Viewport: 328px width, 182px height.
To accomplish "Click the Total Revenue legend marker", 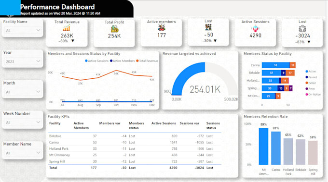I will coord(137,61).
